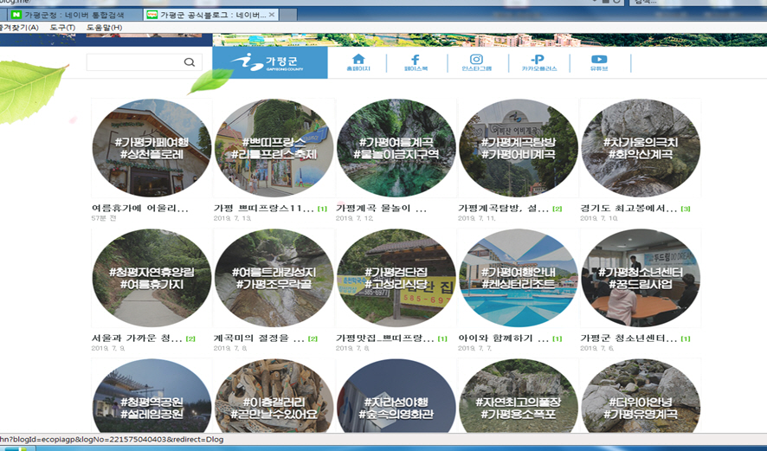Open post titled 아이와 함께하기 ...
The height and width of the screenshot is (451, 767).
(x=503, y=338)
